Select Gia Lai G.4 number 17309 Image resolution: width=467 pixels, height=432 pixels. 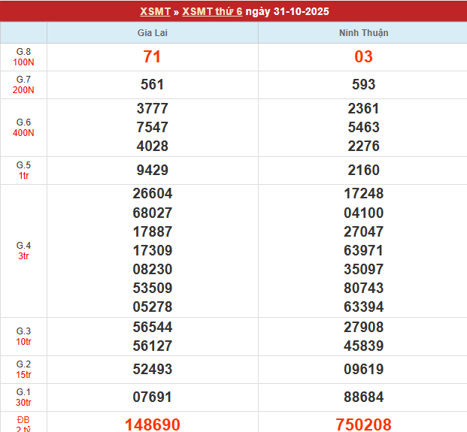(x=152, y=250)
